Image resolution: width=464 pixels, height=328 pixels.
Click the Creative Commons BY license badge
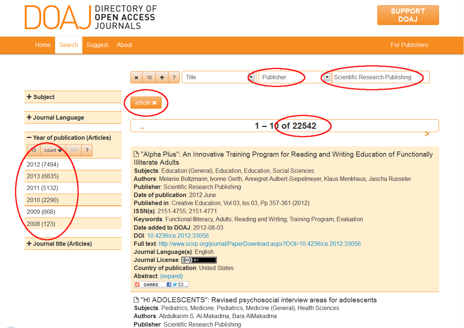tap(199, 260)
